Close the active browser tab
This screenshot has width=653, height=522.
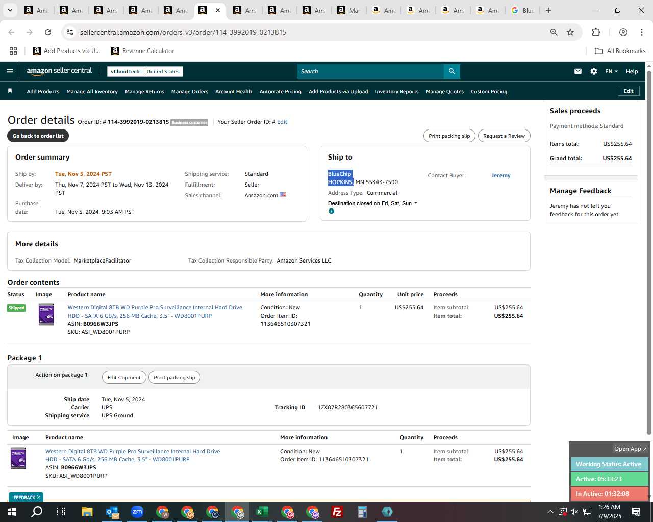tap(217, 10)
